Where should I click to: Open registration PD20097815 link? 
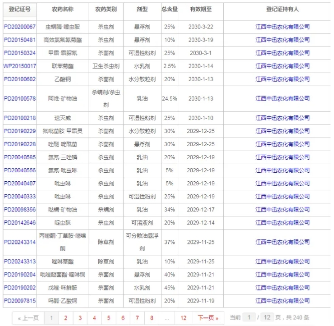pos(20,301)
